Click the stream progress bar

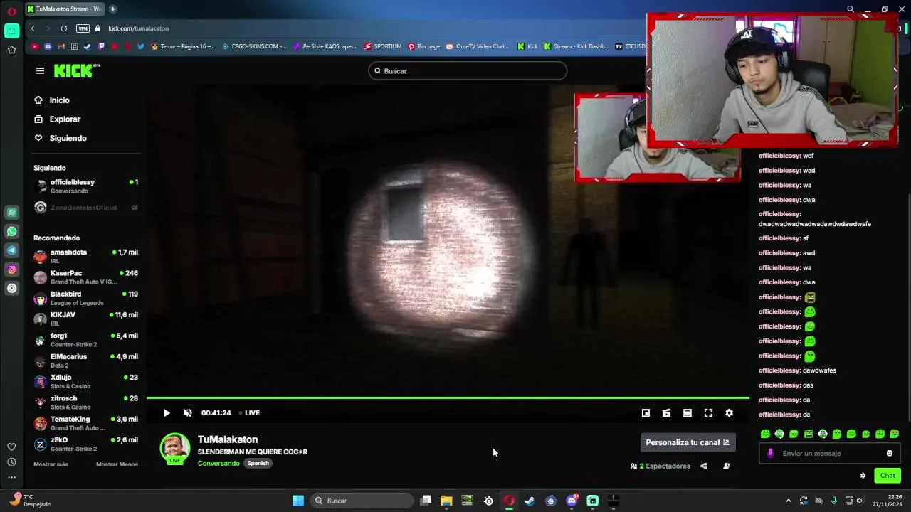pos(448,398)
